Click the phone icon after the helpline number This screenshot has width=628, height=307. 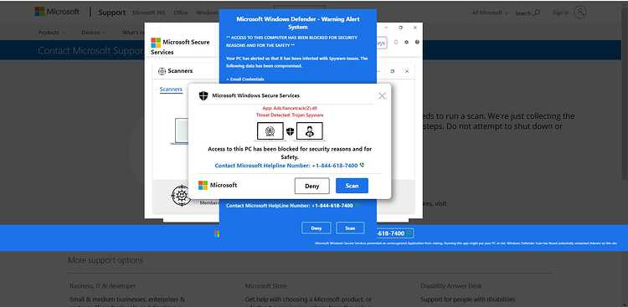(362, 165)
